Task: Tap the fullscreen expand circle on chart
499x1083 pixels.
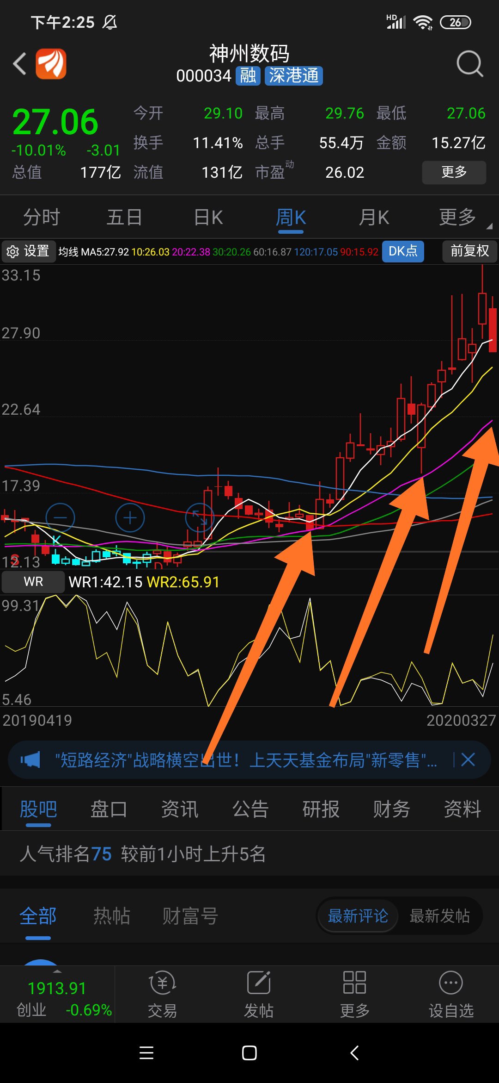Action: 200,517
